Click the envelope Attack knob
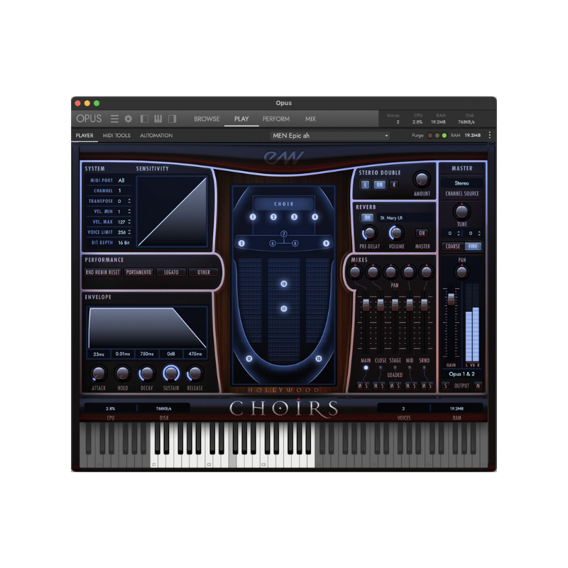The image size is (568, 568). point(99,373)
